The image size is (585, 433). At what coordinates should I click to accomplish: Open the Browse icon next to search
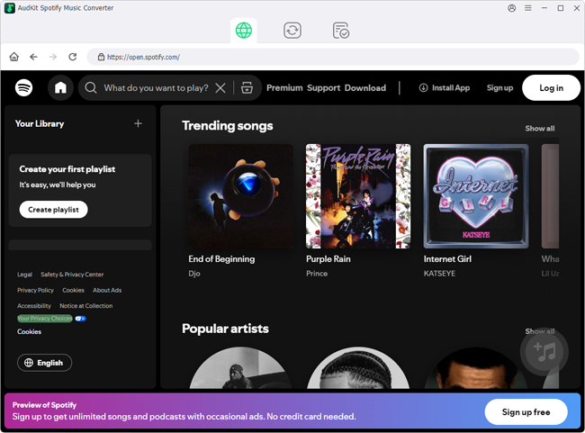(x=247, y=87)
